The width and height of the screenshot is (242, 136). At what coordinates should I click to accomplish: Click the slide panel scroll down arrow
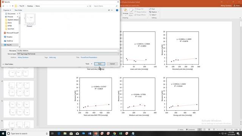pyautogui.click(x=37, y=127)
